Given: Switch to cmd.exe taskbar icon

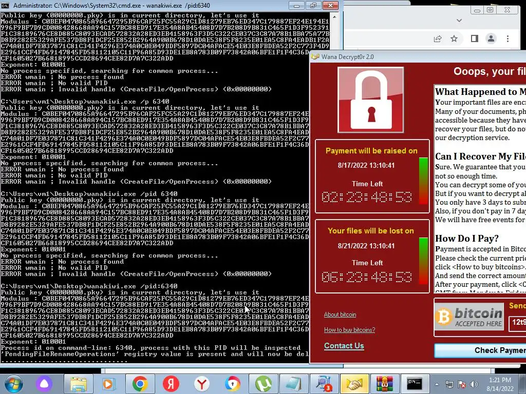Looking at the screenshot, I should (415, 384).
